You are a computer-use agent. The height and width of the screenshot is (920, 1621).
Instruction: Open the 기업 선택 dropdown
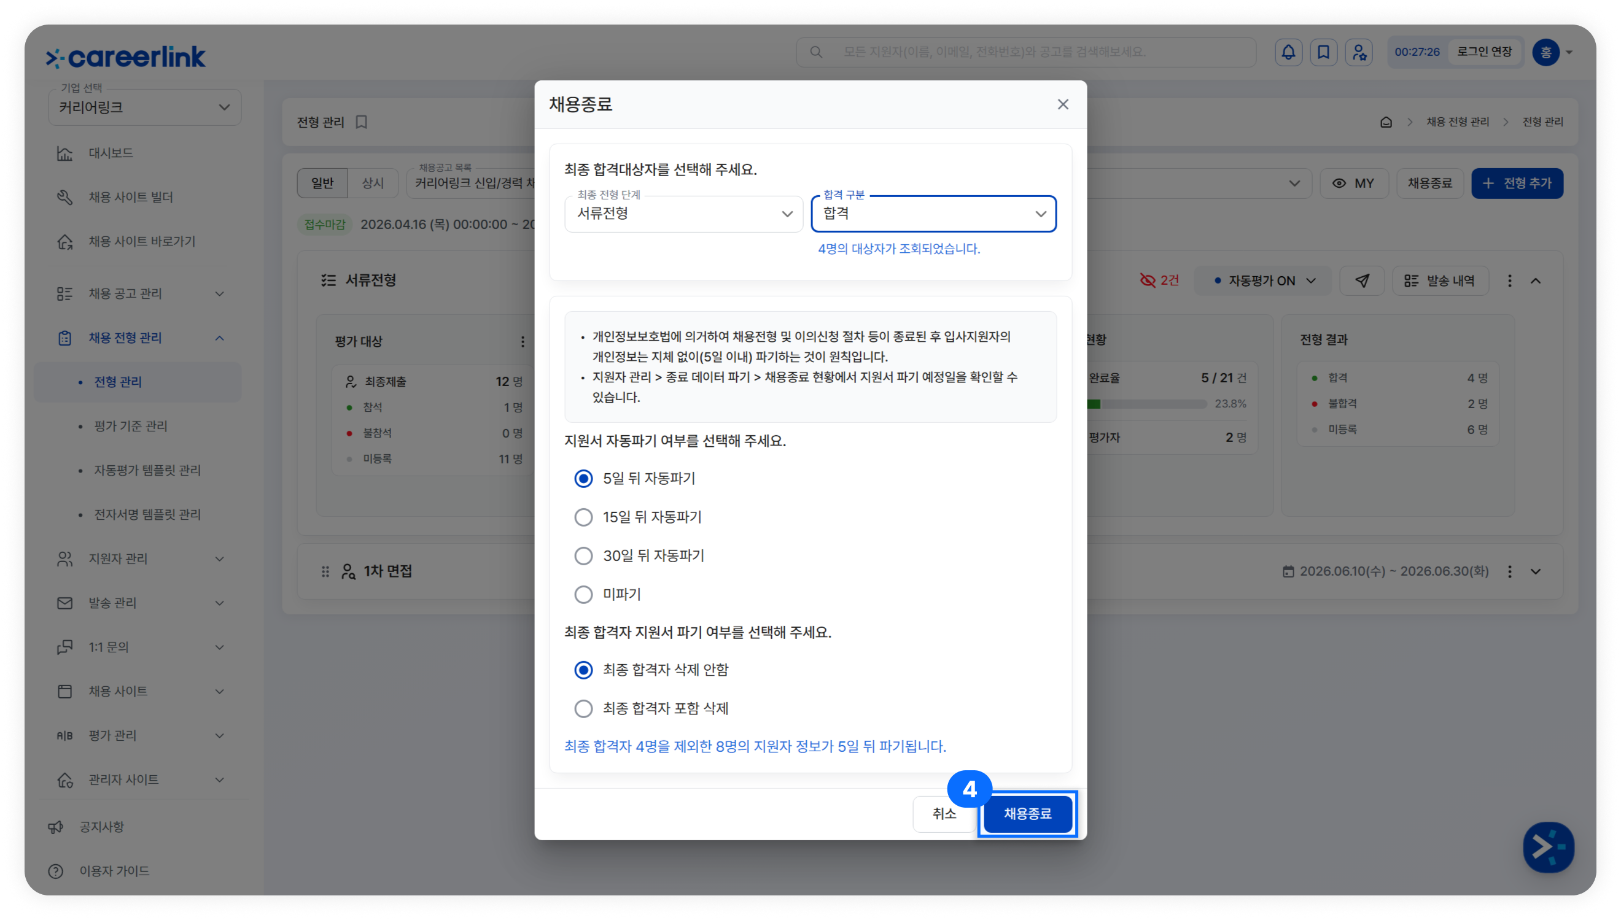click(x=145, y=107)
